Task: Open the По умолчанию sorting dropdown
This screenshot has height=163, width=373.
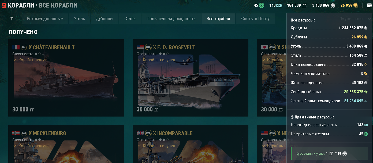Action: tap(355, 19)
